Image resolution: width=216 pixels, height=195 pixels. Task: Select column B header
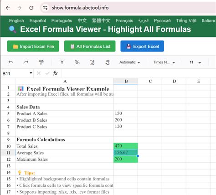[x=126, y=81]
